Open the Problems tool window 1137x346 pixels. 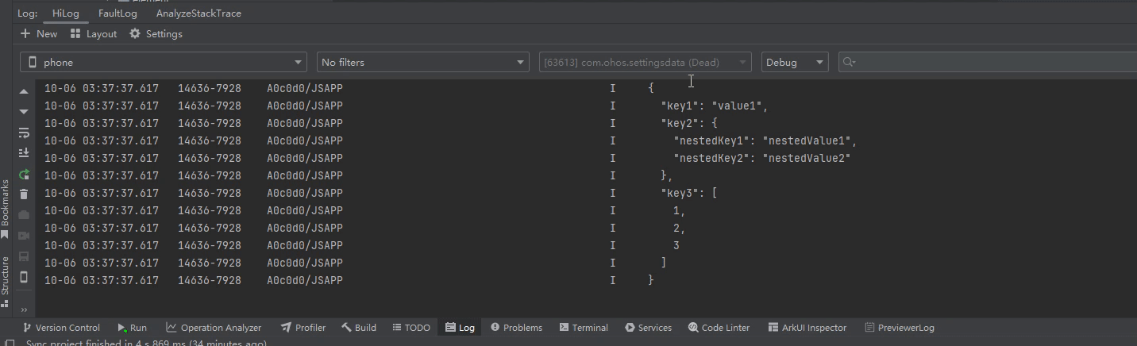pos(516,327)
